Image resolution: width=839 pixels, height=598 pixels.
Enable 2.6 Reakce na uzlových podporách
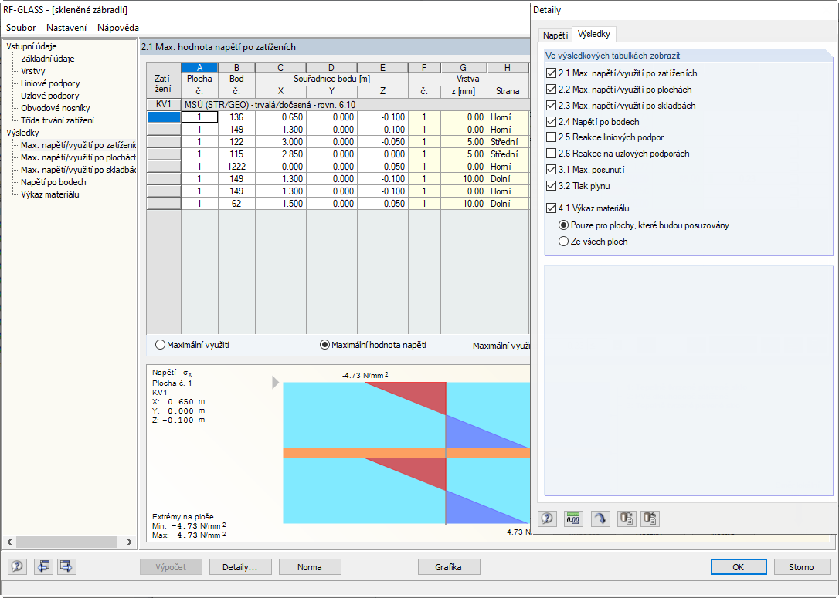point(551,154)
